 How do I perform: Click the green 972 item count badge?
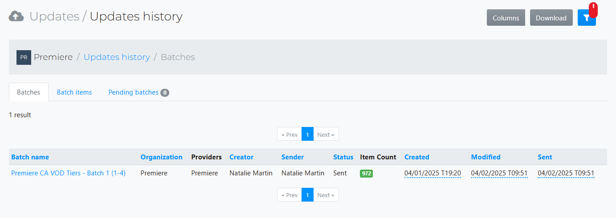[x=366, y=174]
